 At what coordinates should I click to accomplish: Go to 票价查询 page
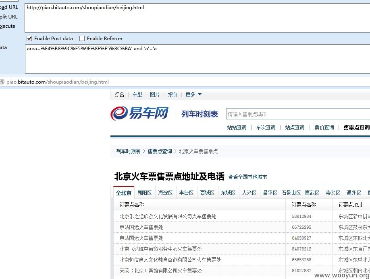[324, 127]
